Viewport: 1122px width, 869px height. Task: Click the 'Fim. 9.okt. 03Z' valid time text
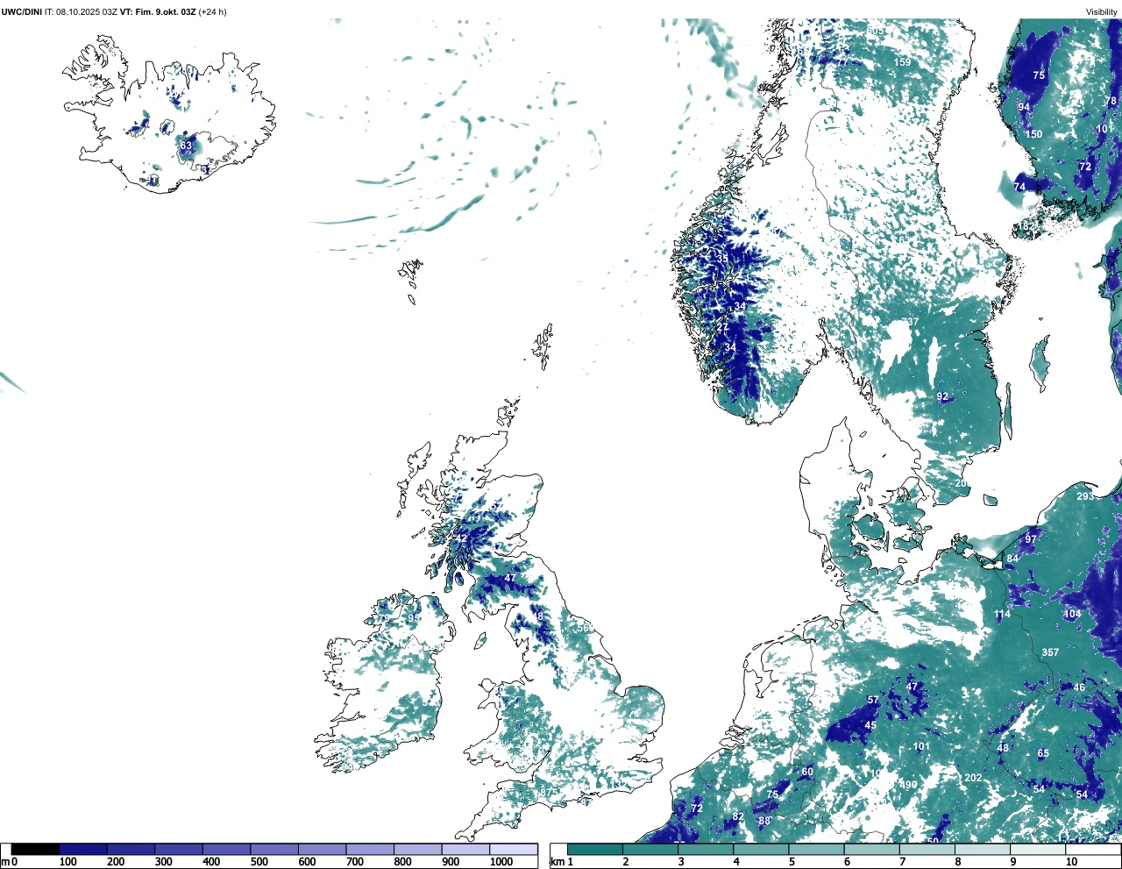164,12
